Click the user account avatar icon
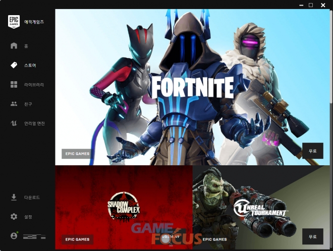The image size is (333, 251). coord(14,235)
